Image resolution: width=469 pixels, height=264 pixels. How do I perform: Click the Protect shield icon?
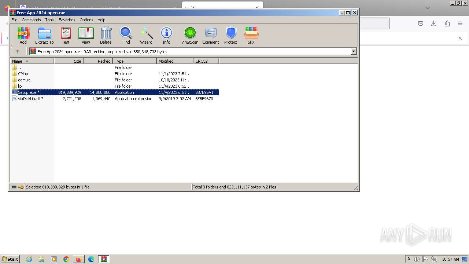tap(231, 36)
